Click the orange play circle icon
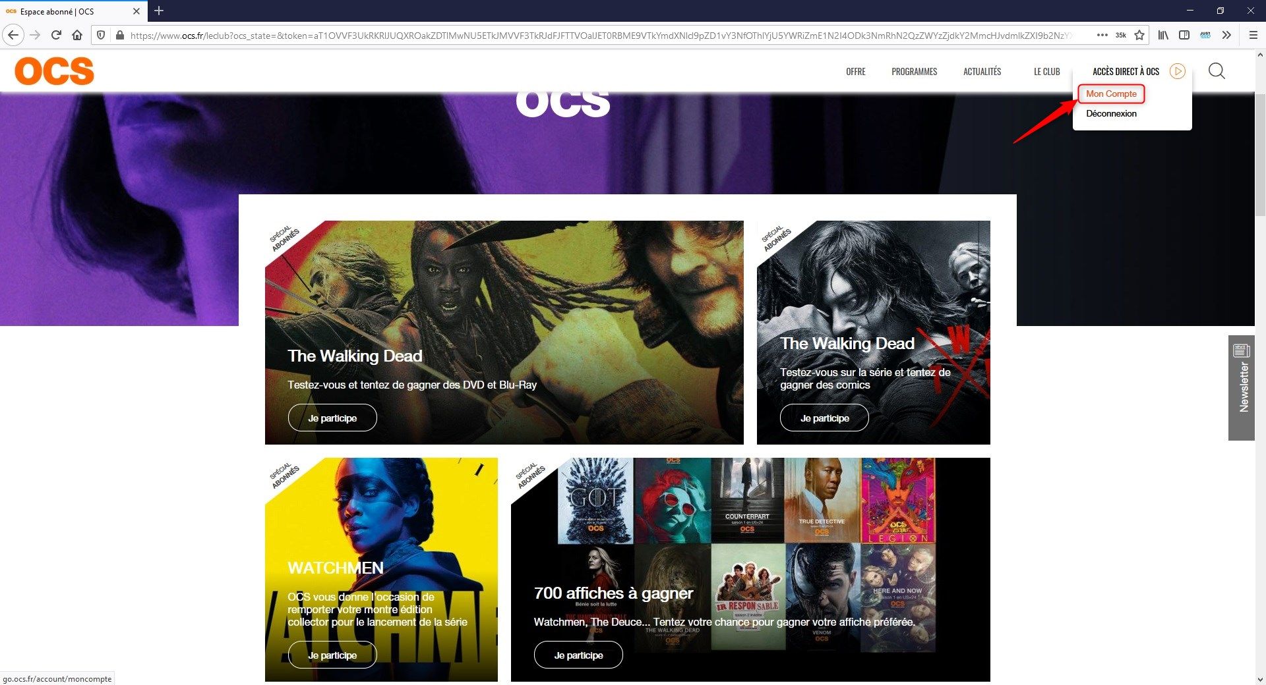This screenshot has height=685, width=1266. (x=1178, y=71)
